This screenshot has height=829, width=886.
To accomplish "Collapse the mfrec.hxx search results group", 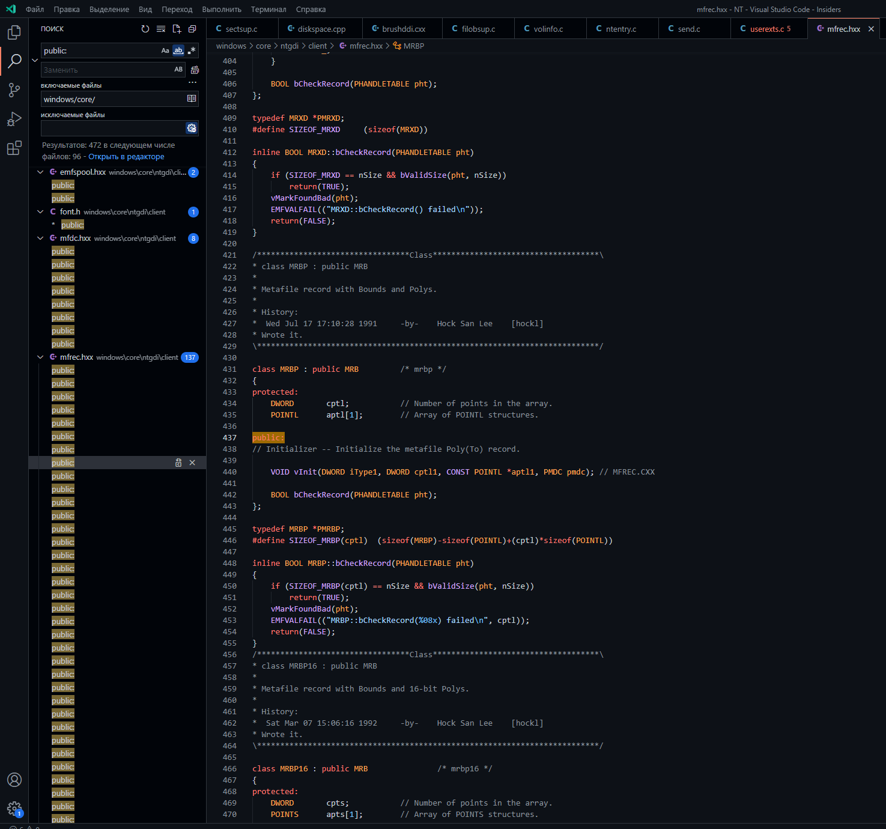I will tap(40, 357).
